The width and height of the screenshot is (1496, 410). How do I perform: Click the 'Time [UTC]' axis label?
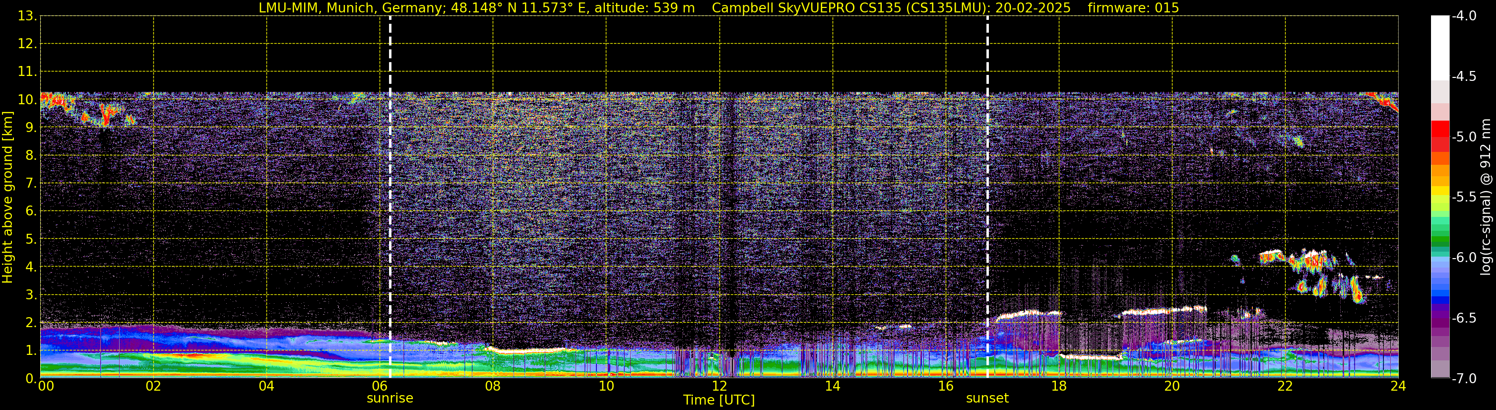pyautogui.click(x=719, y=400)
